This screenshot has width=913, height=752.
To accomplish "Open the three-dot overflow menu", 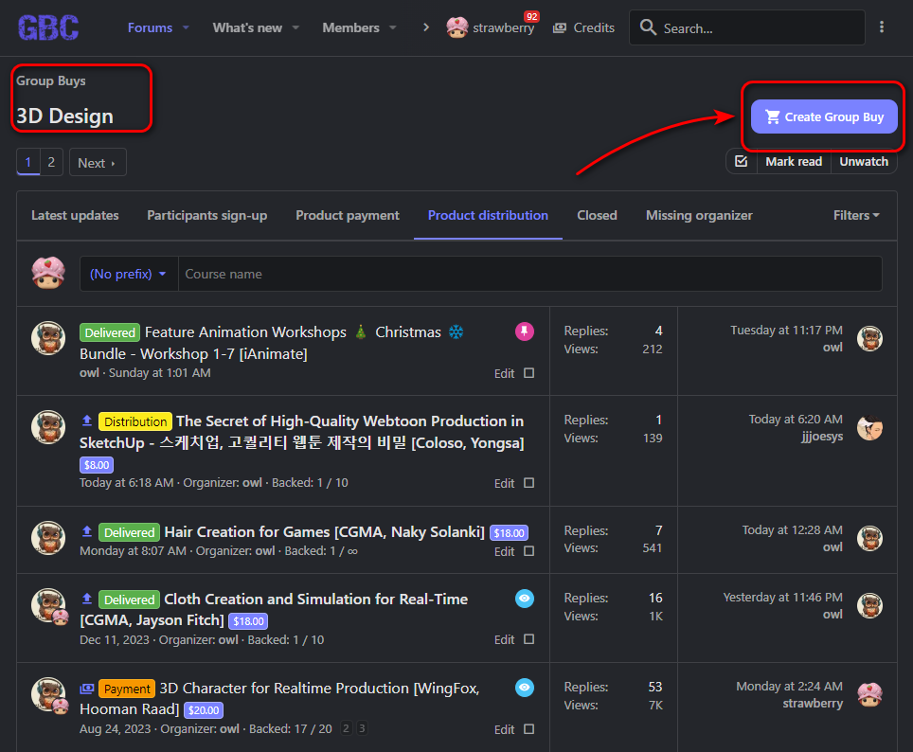I will tap(883, 27).
